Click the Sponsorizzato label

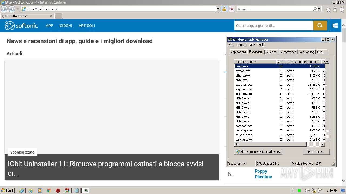(22, 152)
